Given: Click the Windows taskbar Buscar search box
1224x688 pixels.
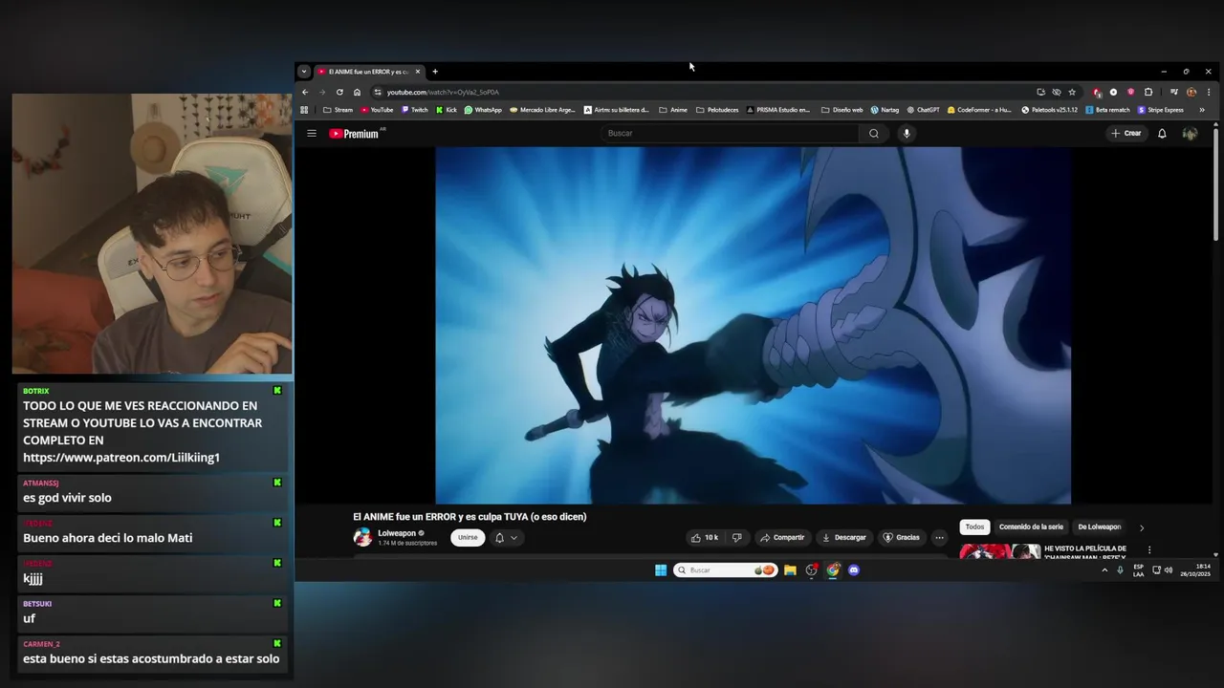Looking at the screenshot, I should 725,570.
